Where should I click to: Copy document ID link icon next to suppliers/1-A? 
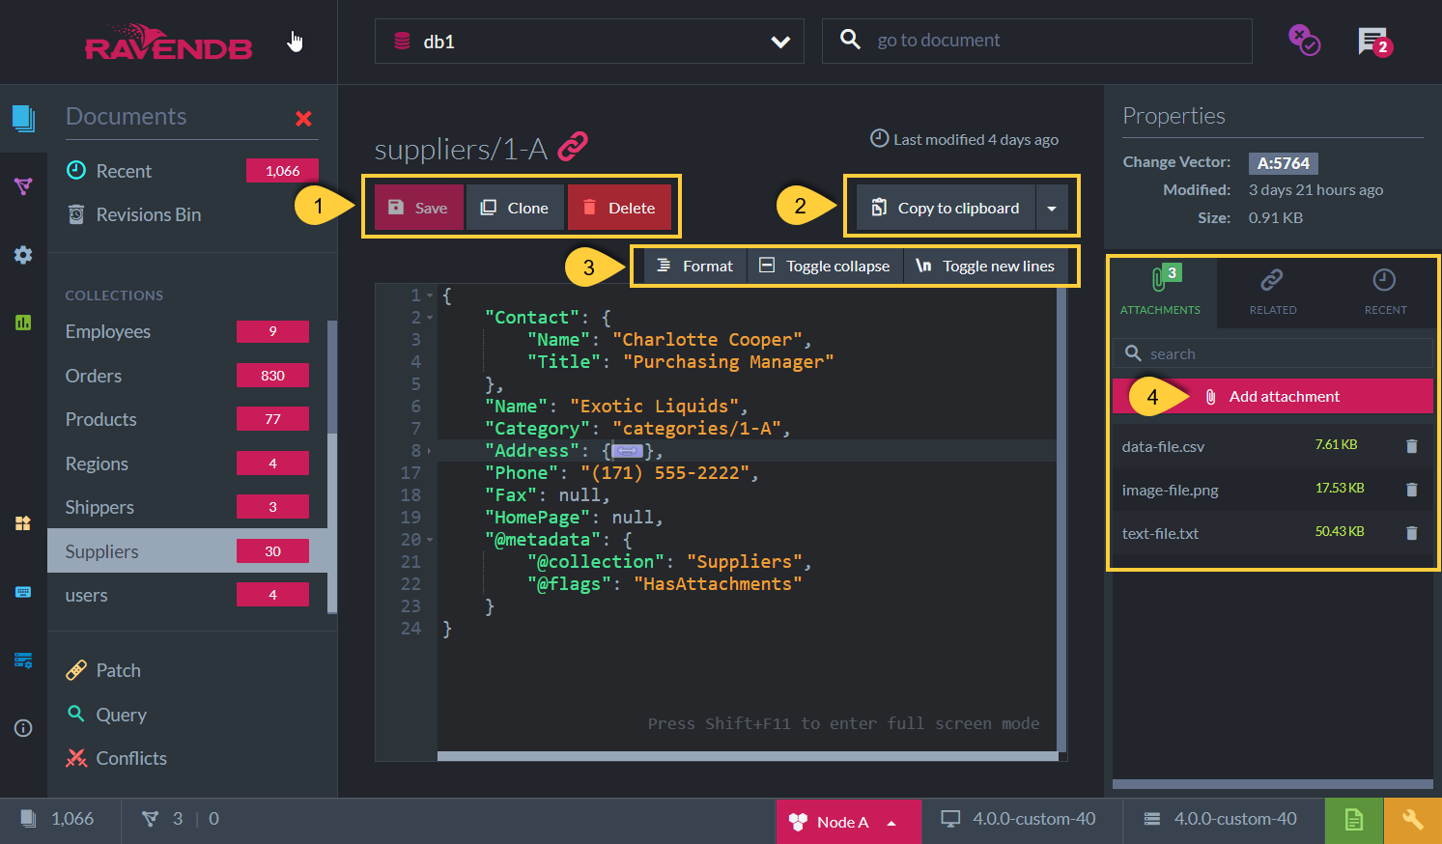tap(573, 146)
